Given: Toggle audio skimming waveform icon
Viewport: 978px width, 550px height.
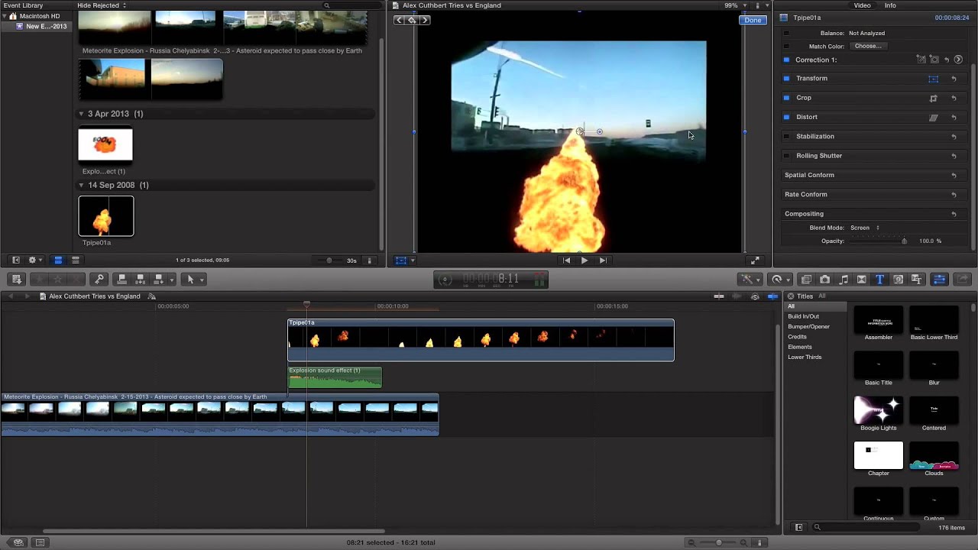Looking at the screenshot, I should click(737, 296).
